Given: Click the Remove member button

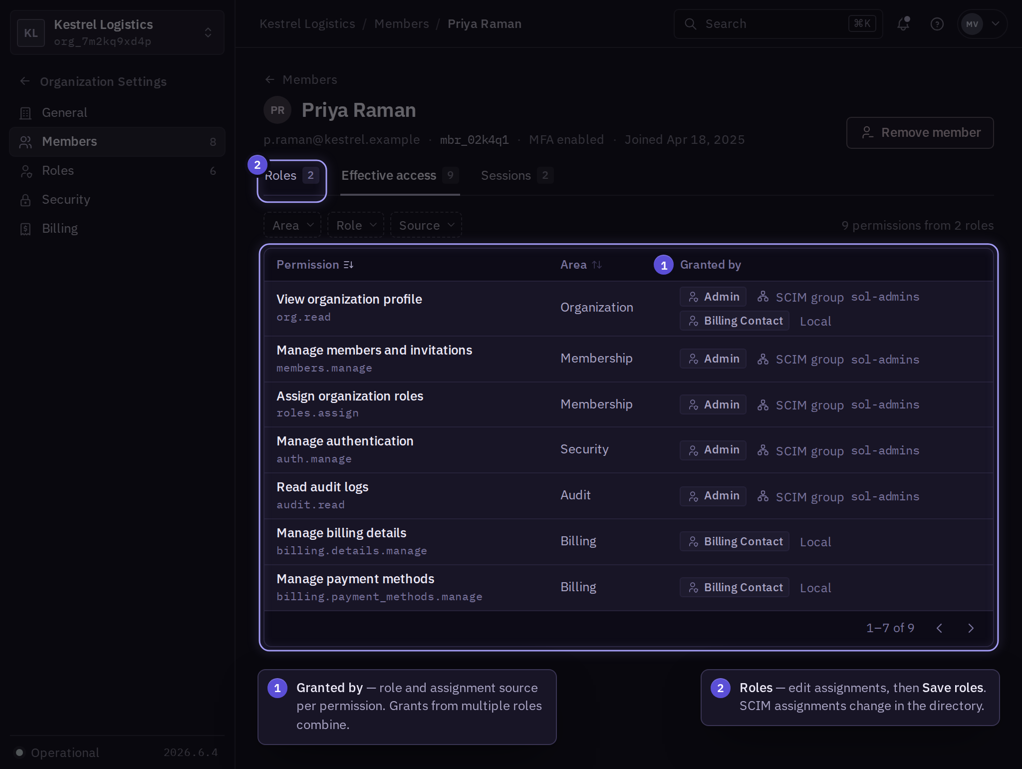Looking at the screenshot, I should [x=920, y=132].
